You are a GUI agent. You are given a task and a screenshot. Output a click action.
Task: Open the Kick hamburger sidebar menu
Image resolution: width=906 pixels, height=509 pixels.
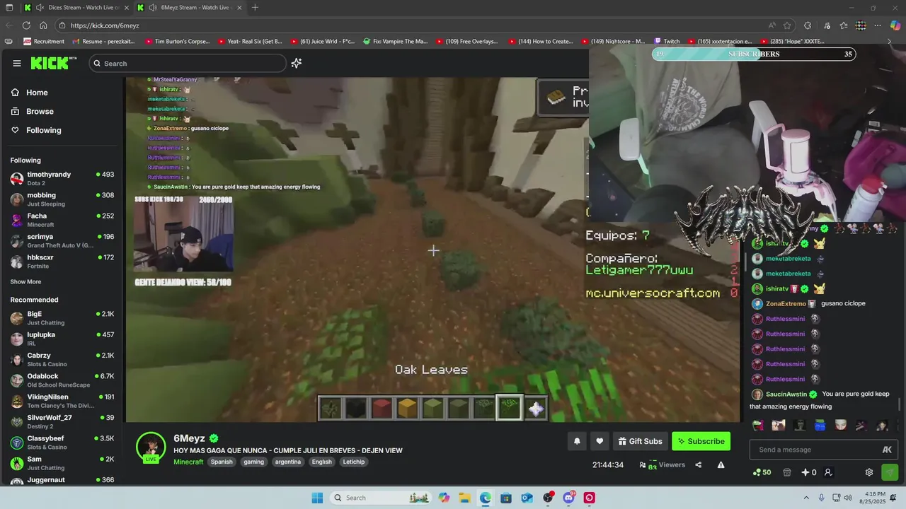pos(17,63)
